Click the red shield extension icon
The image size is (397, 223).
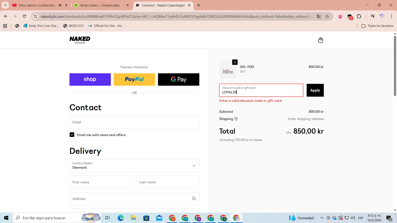pos(340,16)
